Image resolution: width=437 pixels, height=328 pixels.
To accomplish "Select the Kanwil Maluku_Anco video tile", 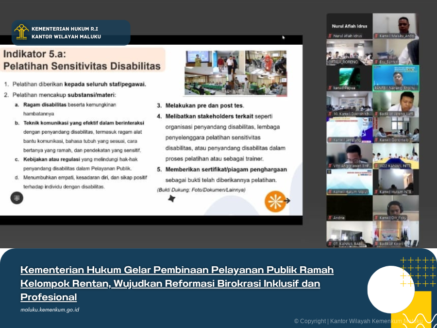I will [396, 26].
